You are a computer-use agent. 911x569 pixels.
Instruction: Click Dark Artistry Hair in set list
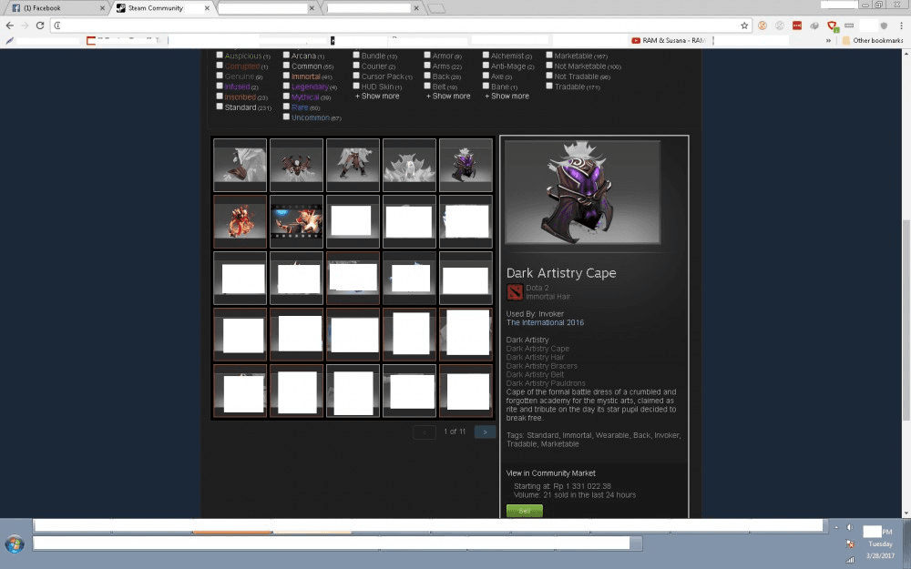[535, 358]
